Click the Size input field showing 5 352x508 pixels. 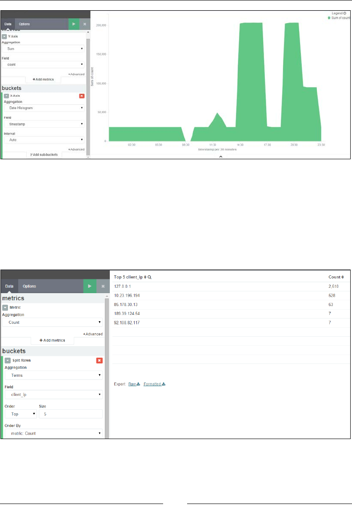71,414
